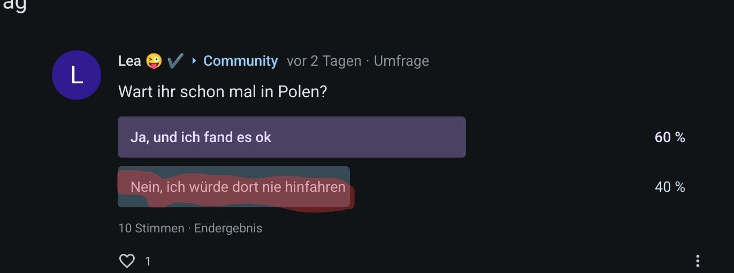Click the "Endergebnis" label
734x273 pixels.
tap(228, 228)
